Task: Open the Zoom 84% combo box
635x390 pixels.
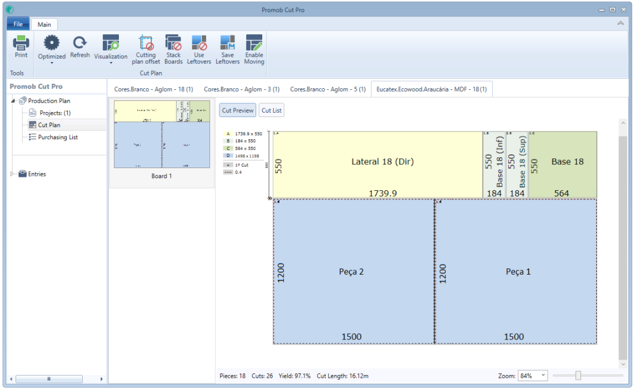Action: tap(532, 376)
